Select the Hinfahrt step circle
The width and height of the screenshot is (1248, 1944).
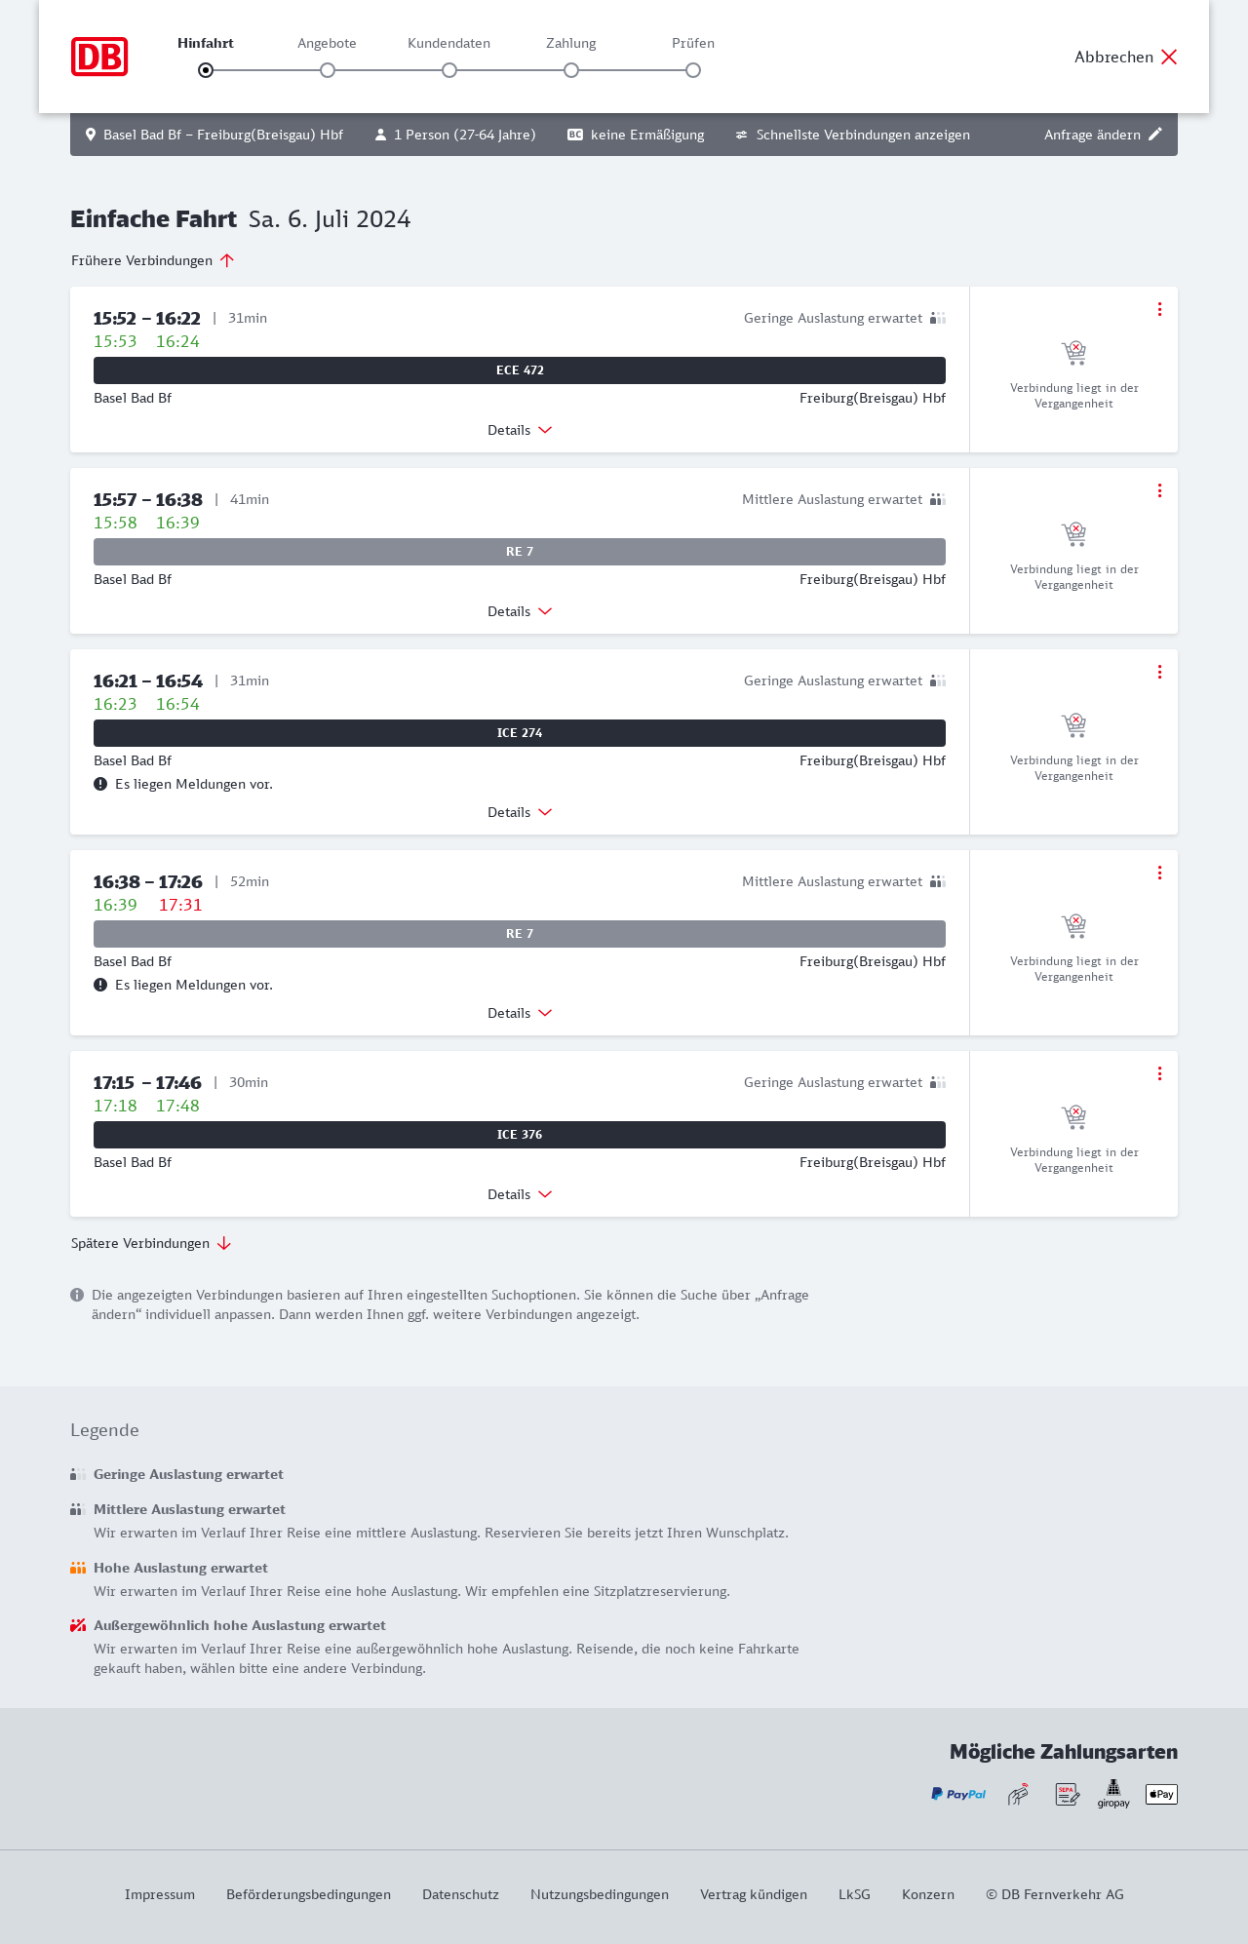(x=206, y=70)
